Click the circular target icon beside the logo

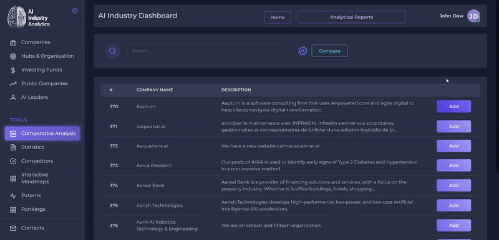tap(75, 11)
